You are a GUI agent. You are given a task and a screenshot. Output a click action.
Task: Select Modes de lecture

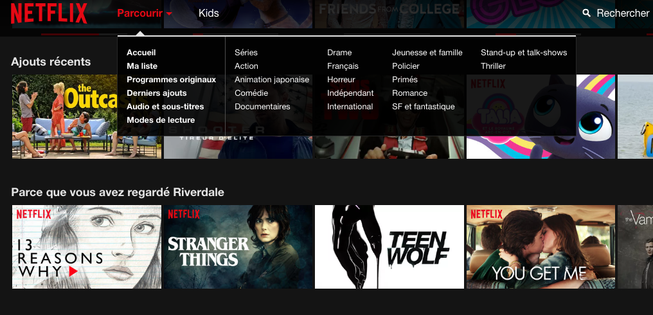pyautogui.click(x=161, y=120)
